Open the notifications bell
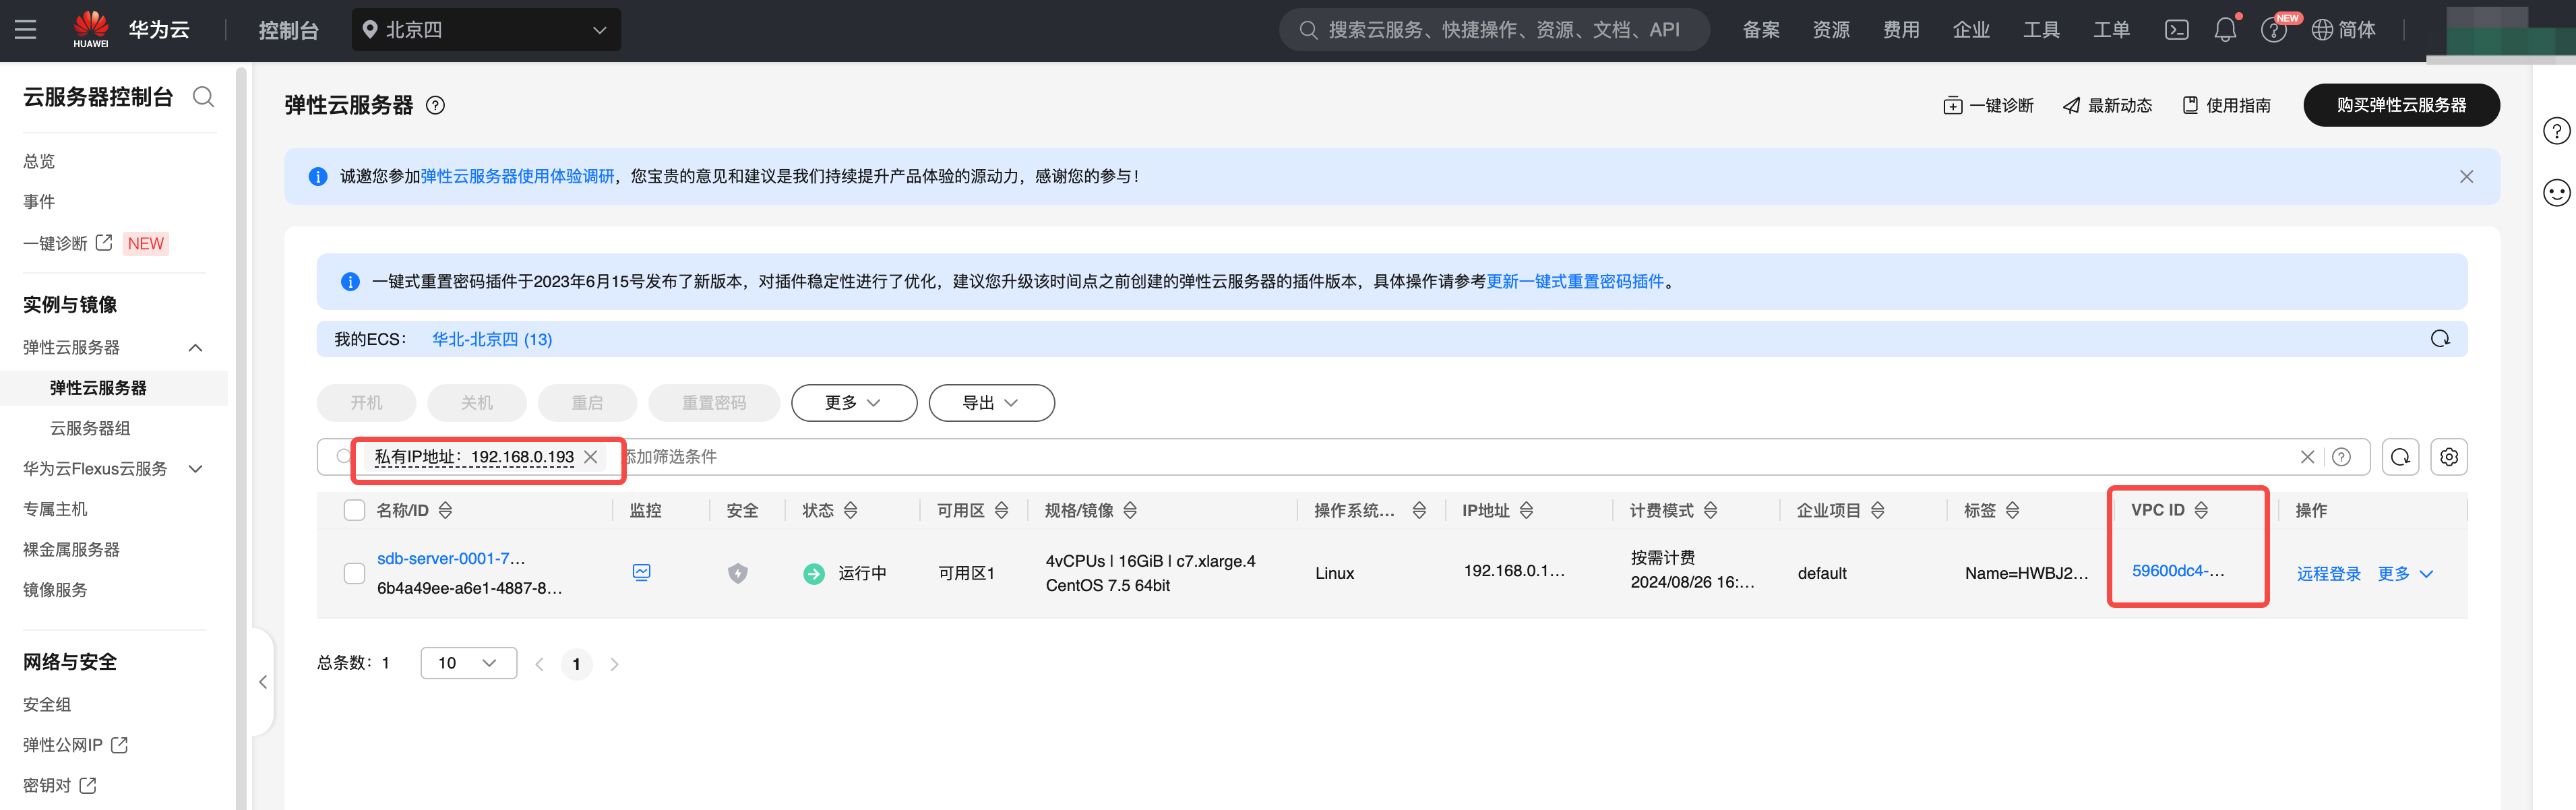This screenshot has width=2576, height=810. [x=2225, y=30]
